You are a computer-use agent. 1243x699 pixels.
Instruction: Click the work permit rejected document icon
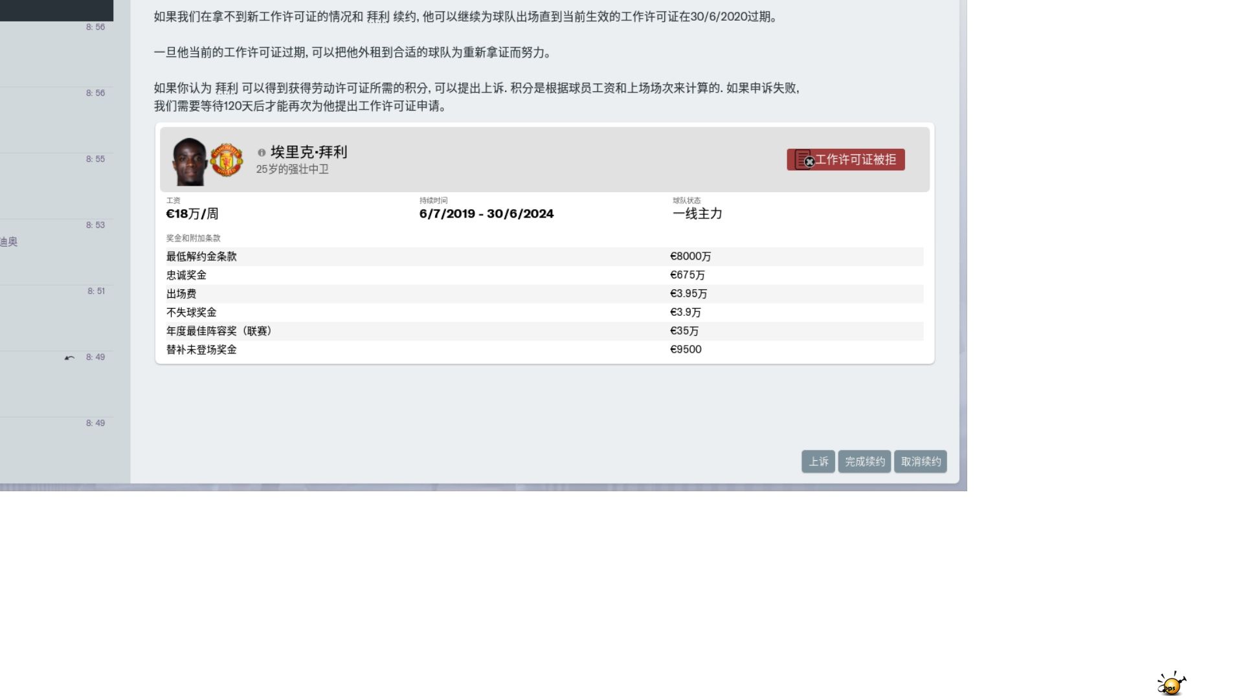click(803, 160)
